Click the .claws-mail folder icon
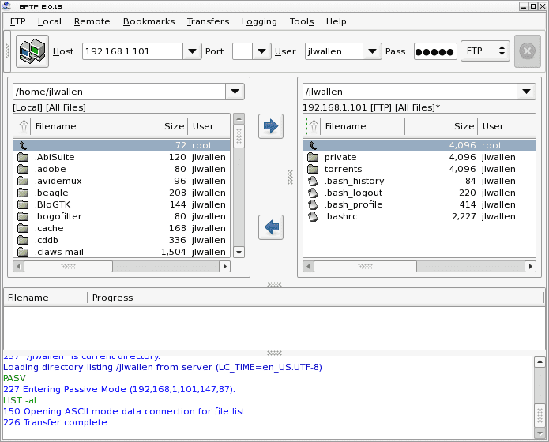549x442 pixels. [x=23, y=252]
